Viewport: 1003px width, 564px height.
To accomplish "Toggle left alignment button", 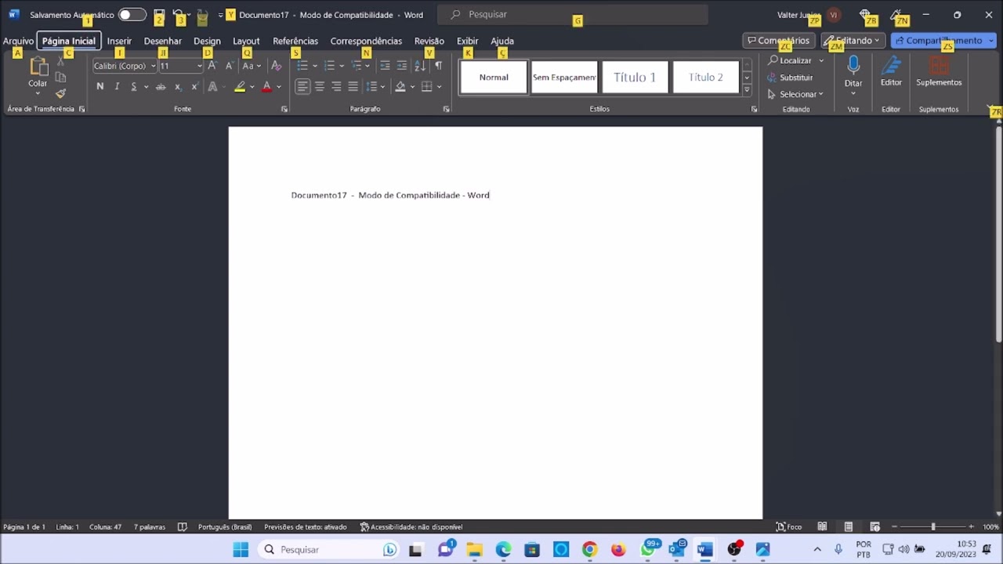I will click(302, 87).
